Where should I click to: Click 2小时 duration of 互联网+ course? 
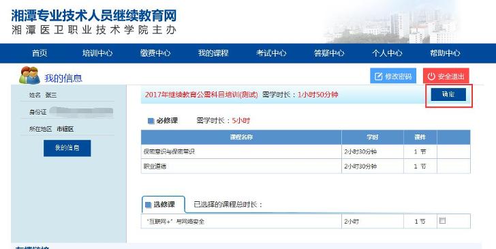[x=352, y=222]
